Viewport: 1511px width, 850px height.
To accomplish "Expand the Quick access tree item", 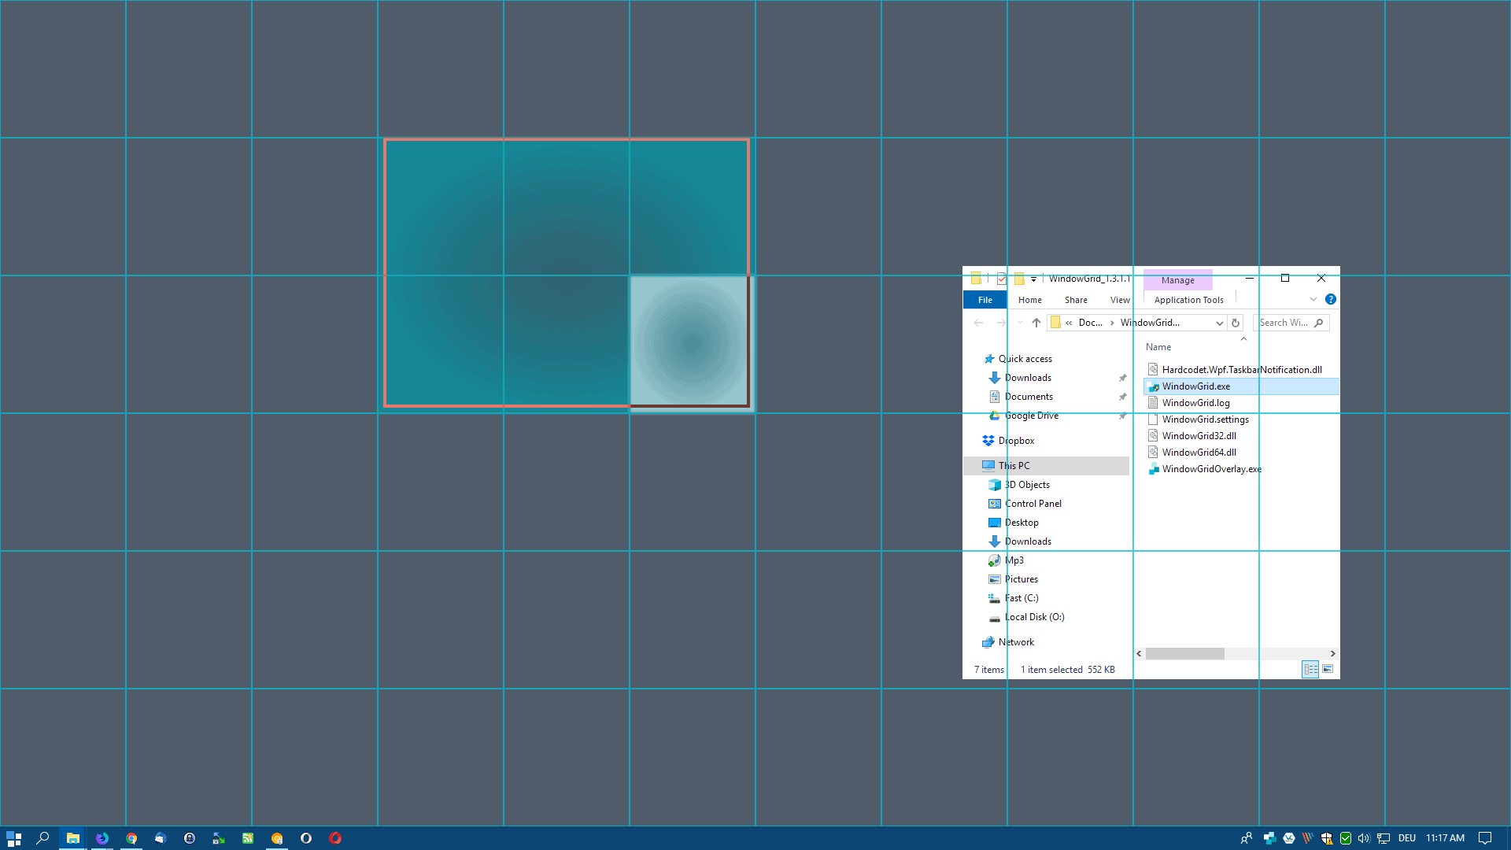I will click(977, 358).
